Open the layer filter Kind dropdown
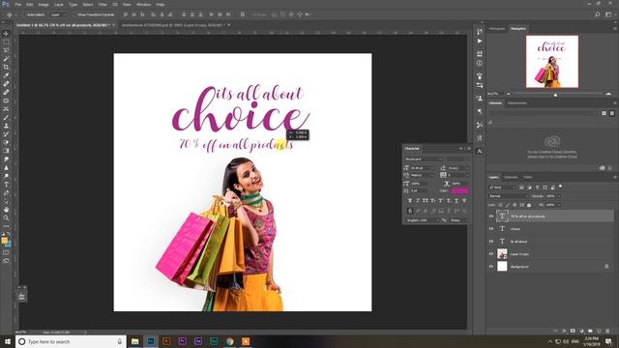Viewport: 619px width, 348px height. (x=503, y=188)
